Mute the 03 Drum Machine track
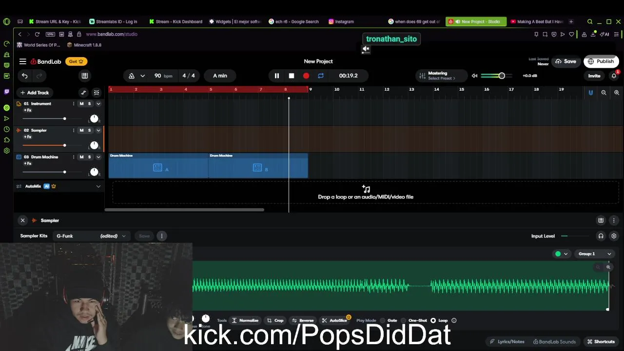Viewport: 624px width, 351px height. (x=81, y=157)
